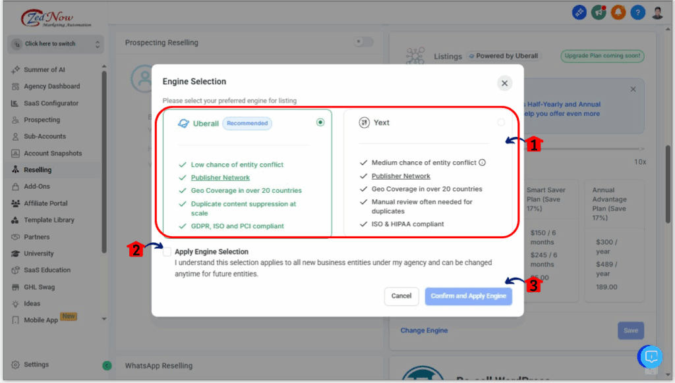The width and height of the screenshot is (675, 383).
Task: Open Uberall Publisher Network link
Action: (220, 178)
